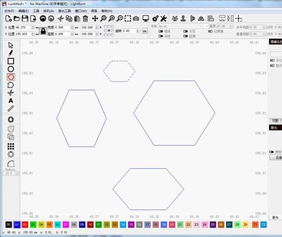Click the Redo icon
Image resolution: width=282 pixels, height=237 pixels.
[51, 19]
